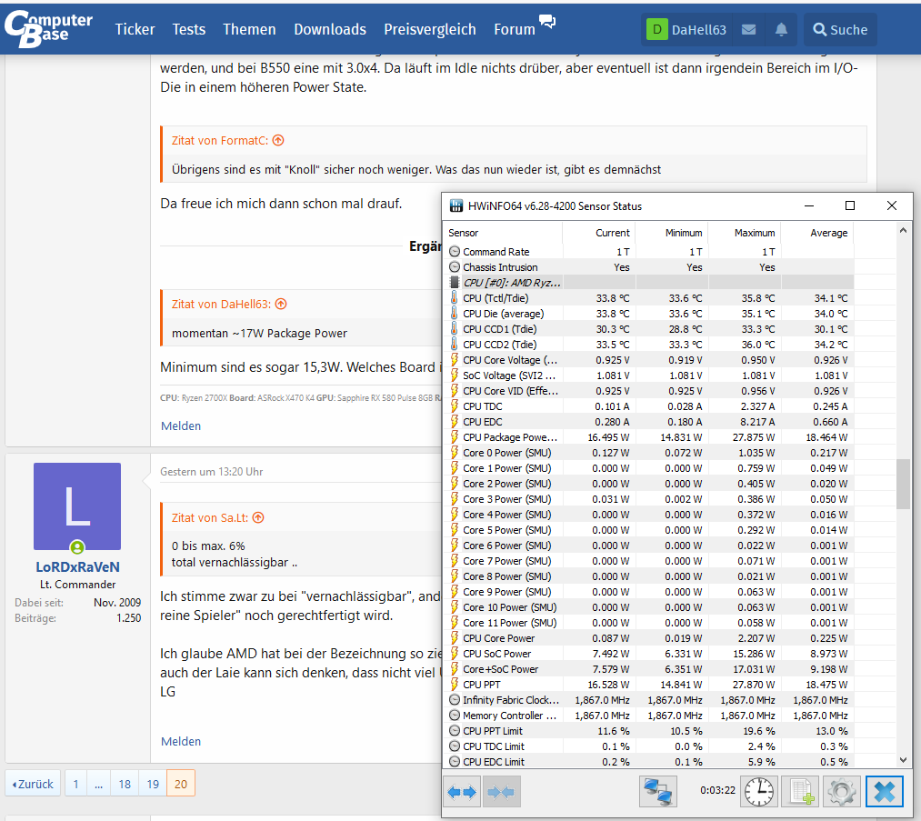Select the CPU EDC Limit row
Image resolution: width=921 pixels, height=821 pixels.
(x=648, y=762)
